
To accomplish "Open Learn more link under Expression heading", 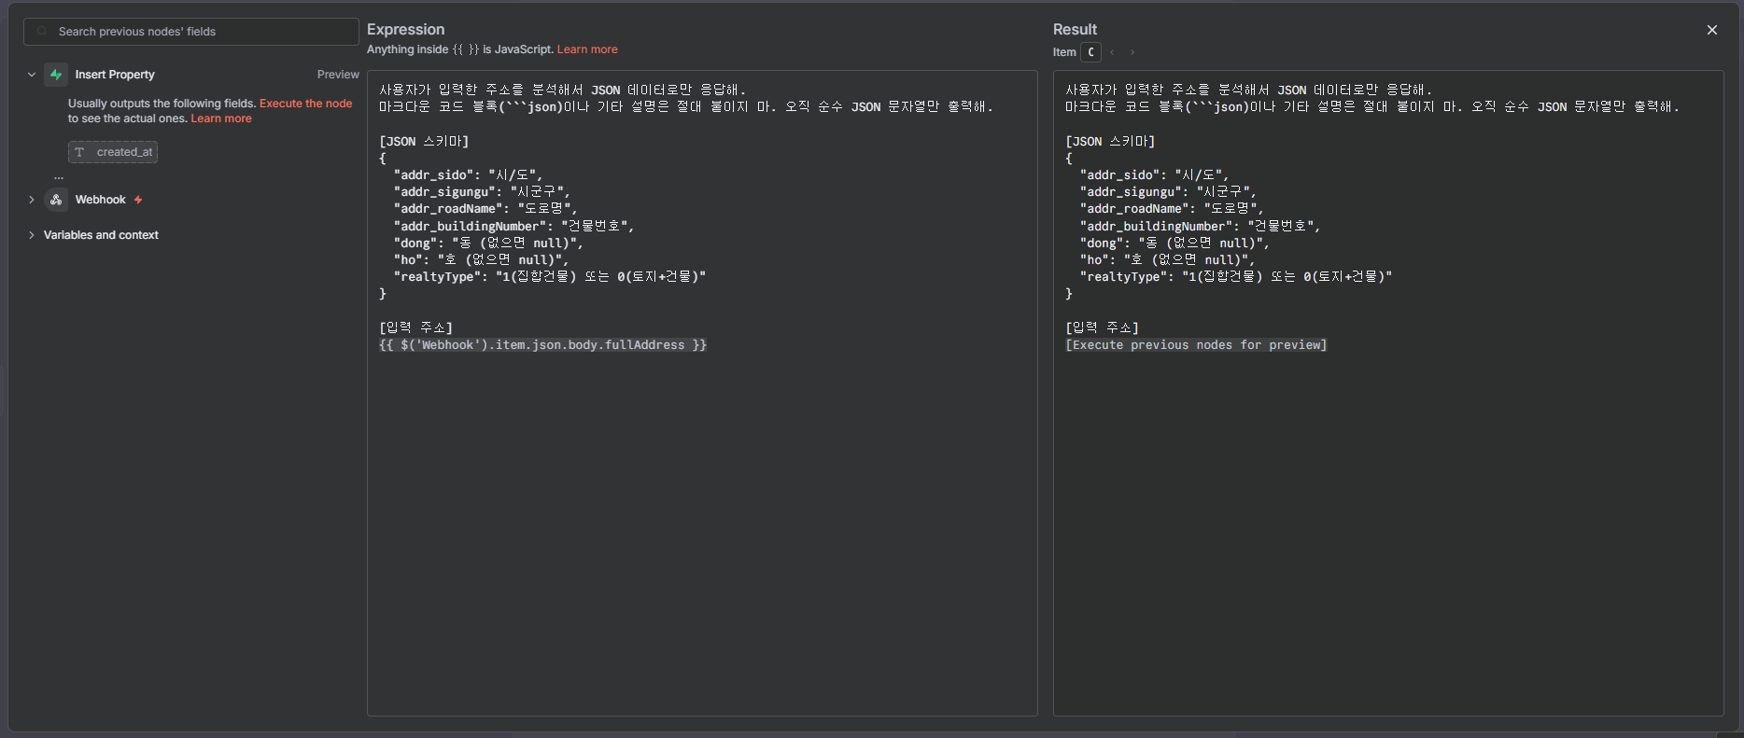I will (587, 49).
